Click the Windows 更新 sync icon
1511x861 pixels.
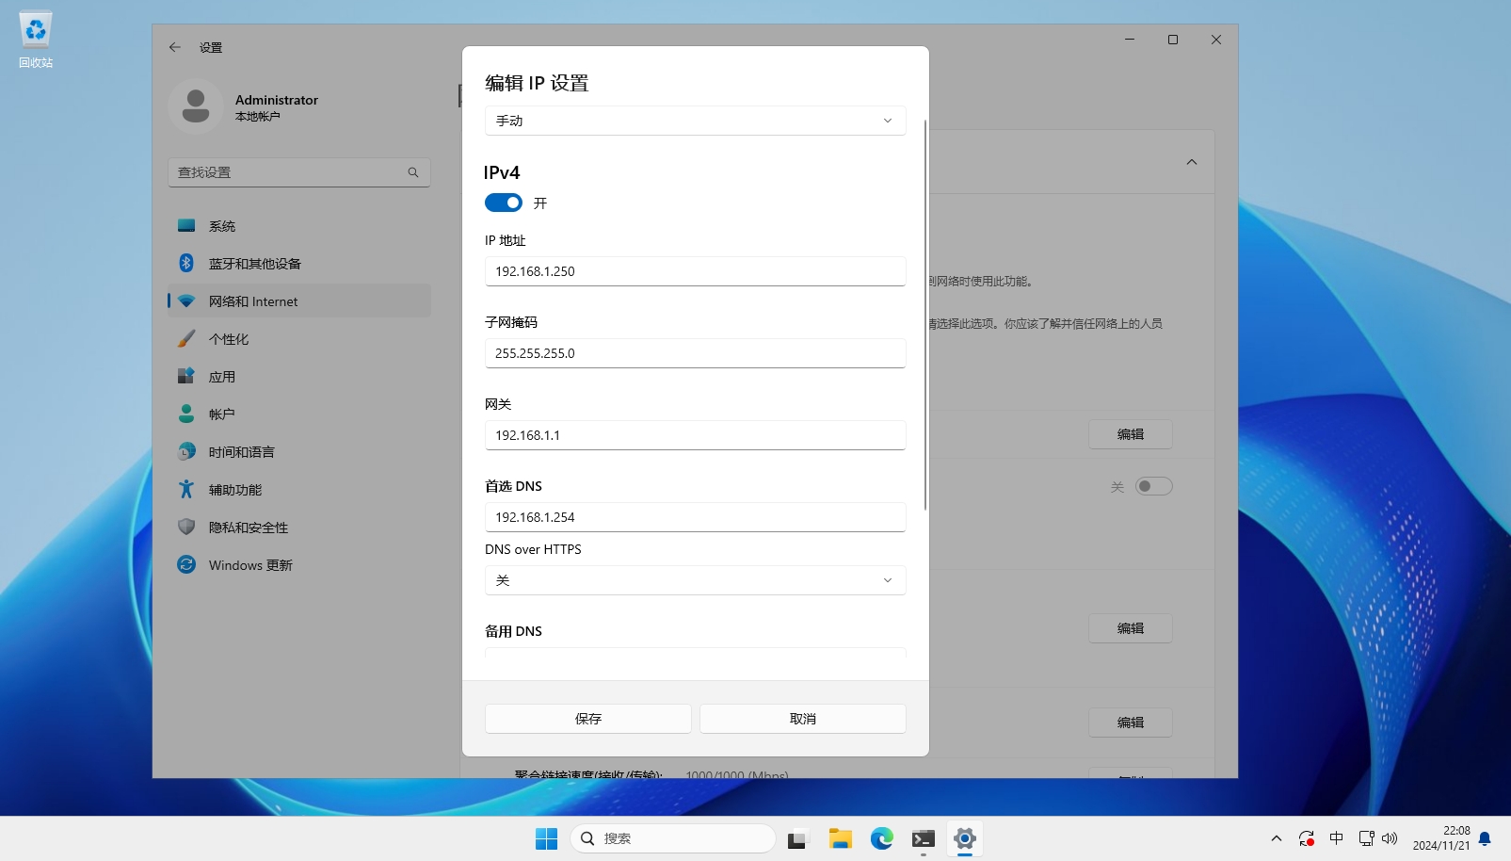point(186,564)
